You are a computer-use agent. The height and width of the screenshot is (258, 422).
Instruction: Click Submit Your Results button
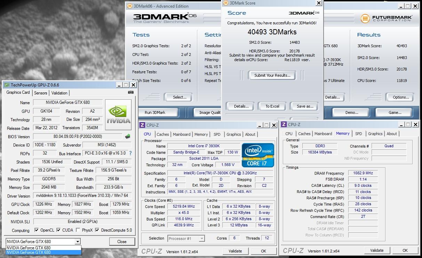coord(272,75)
